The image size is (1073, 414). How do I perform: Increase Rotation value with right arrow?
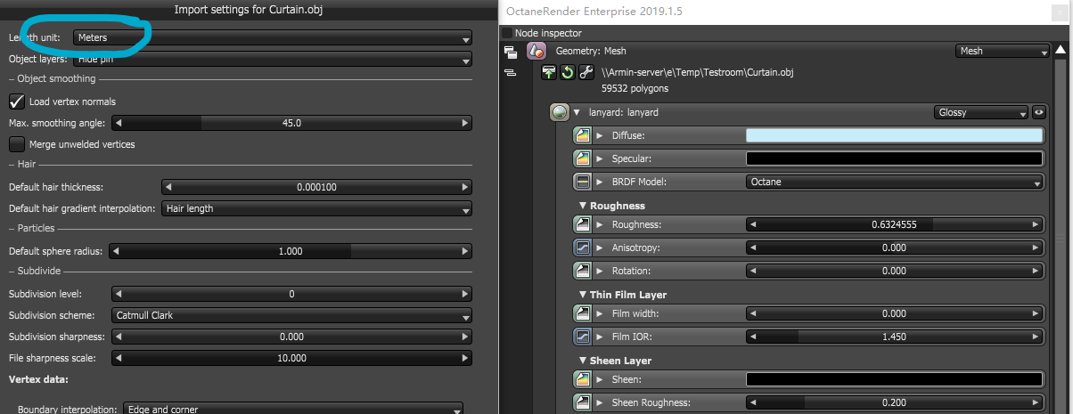pos(1036,271)
